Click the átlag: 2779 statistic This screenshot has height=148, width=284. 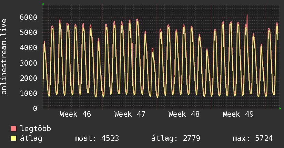click(176, 138)
